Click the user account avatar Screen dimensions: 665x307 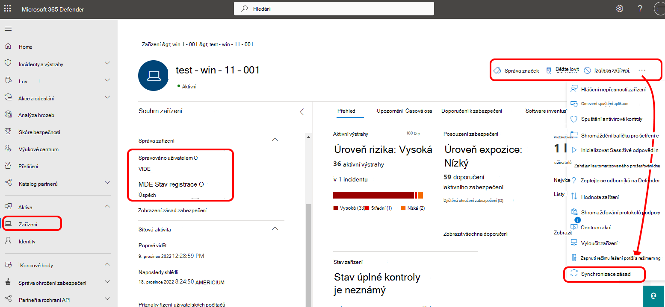(659, 9)
